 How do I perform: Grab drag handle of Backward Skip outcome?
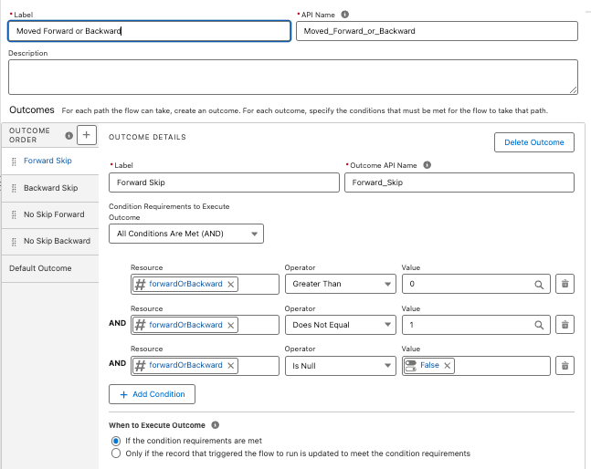(x=14, y=188)
